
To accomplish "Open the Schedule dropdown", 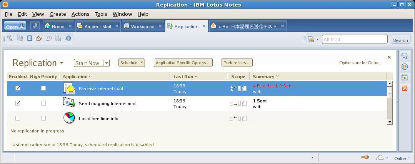I will click(x=132, y=63).
